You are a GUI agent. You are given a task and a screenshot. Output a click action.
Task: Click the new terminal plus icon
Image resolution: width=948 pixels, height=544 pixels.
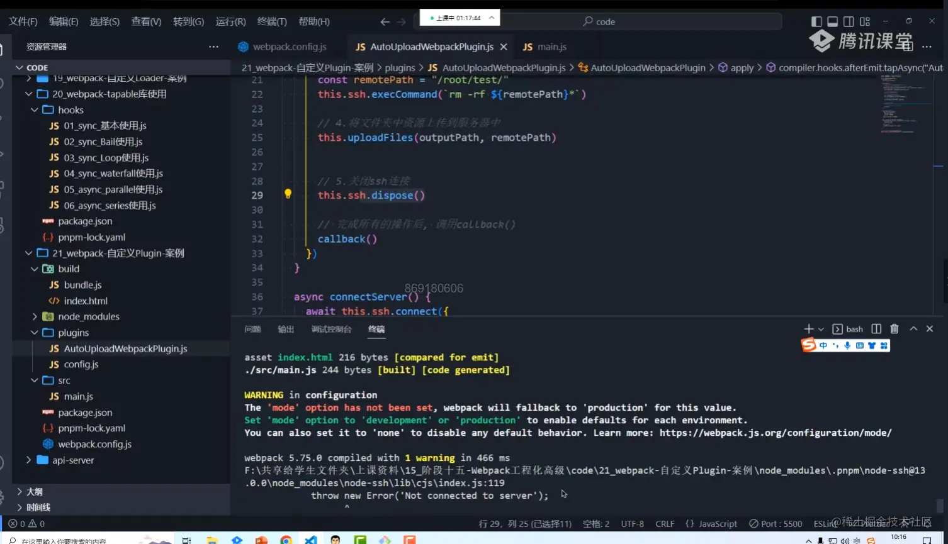(809, 329)
